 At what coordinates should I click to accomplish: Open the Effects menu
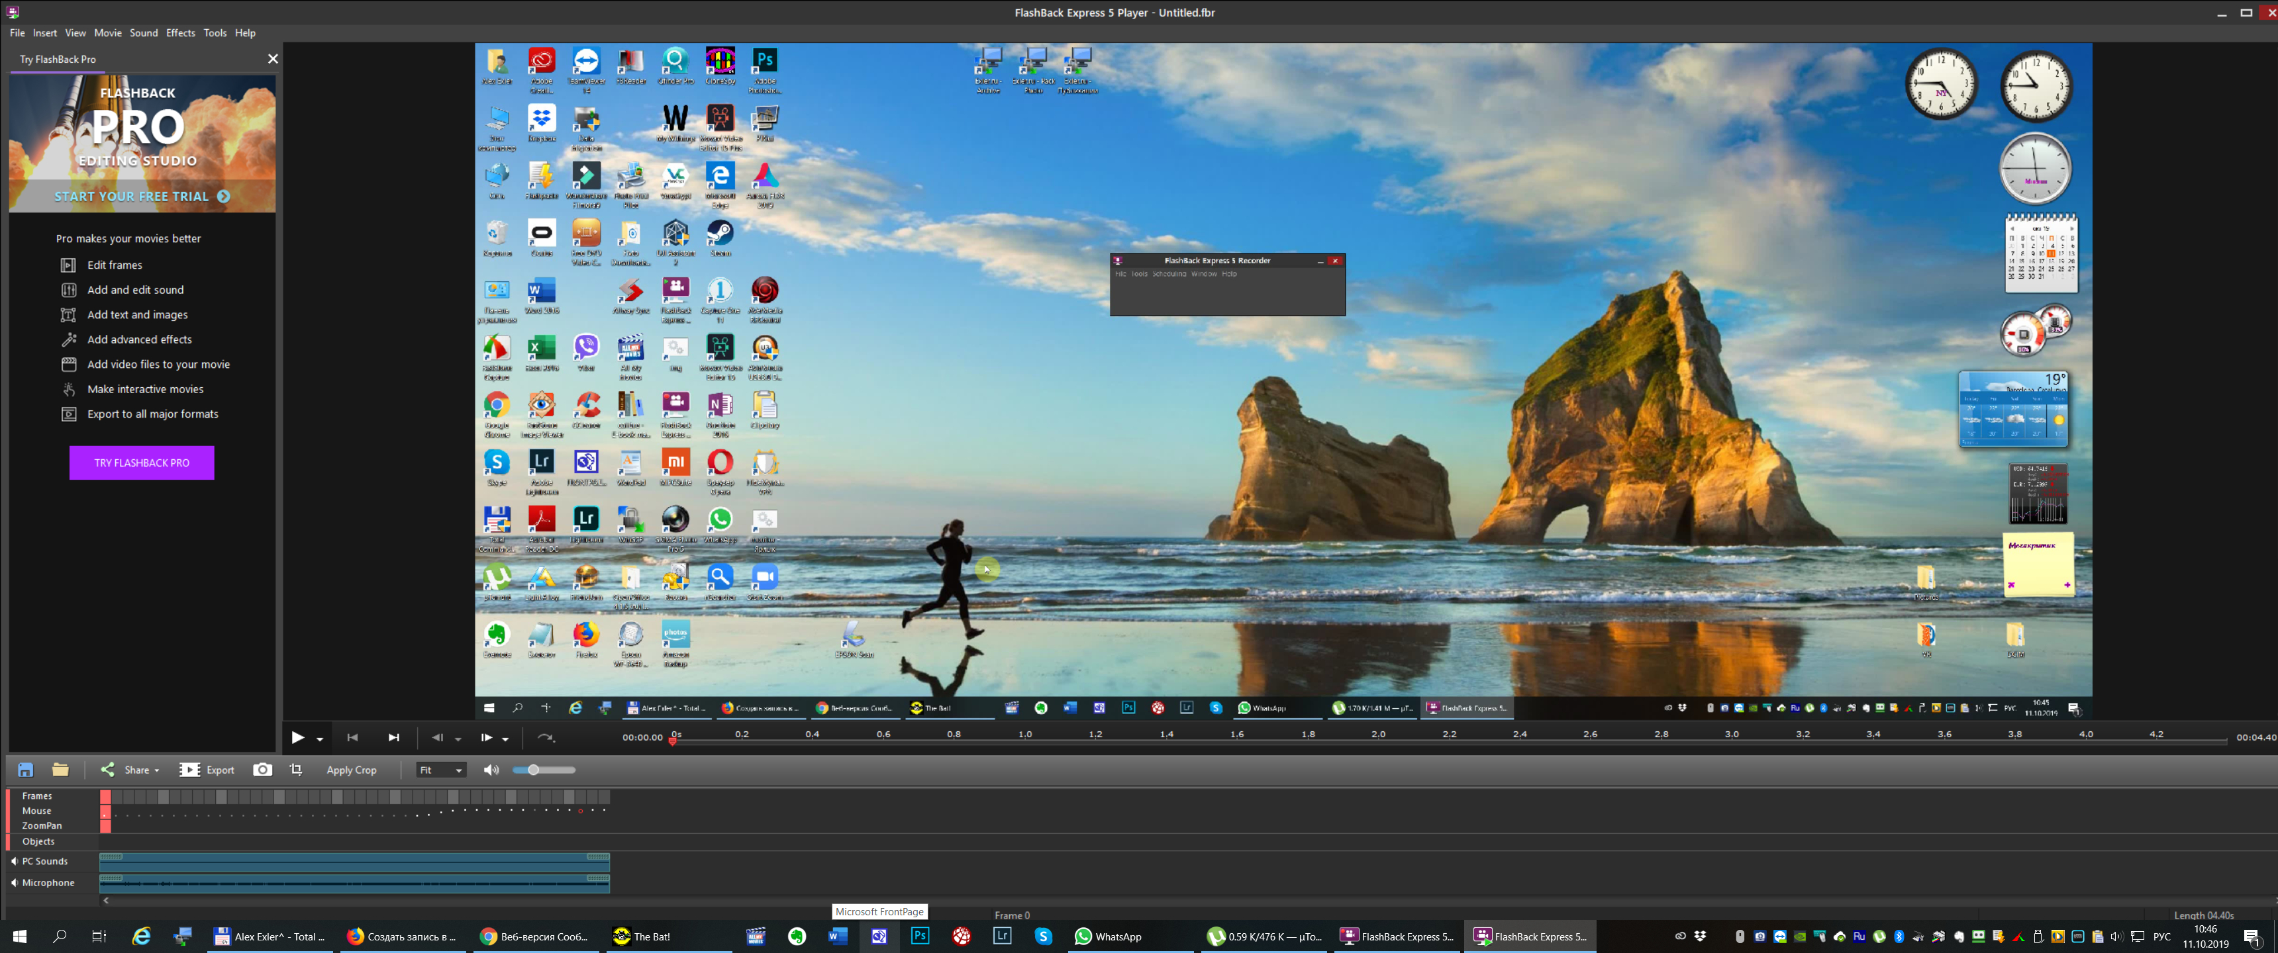click(180, 32)
